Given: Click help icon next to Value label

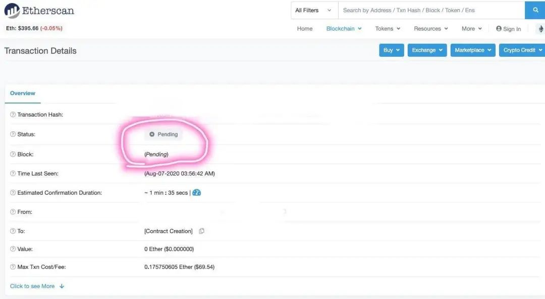Looking at the screenshot, I should [13, 249].
